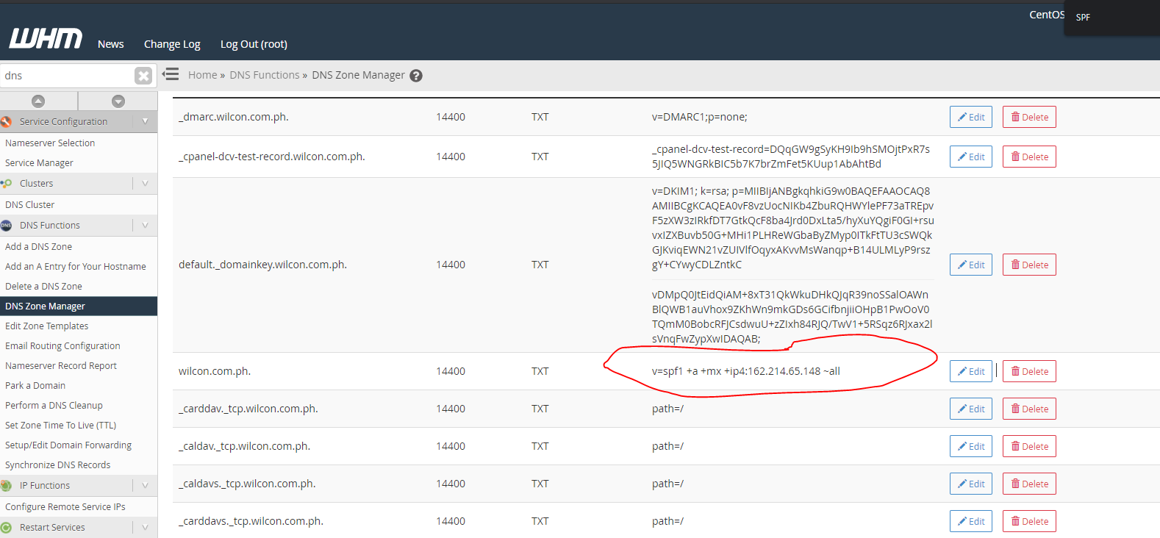Click the Service Configuration section icon
The height and width of the screenshot is (538, 1160).
point(7,122)
